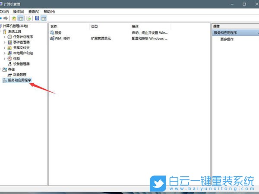
Task: Click the 任务计划程序 clock icon
Action: tap(10, 37)
